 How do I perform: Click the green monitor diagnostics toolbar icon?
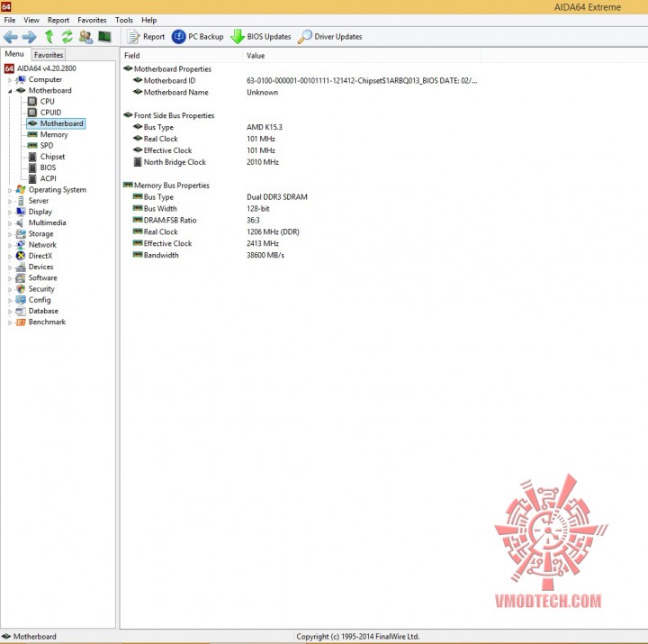pos(104,37)
